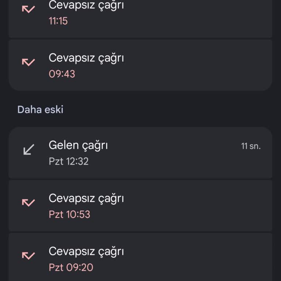Image resolution: width=281 pixels, height=281 pixels.
Task: Click "Cevapsız çağrı" label above Pzt 10:53
Action: click(x=86, y=198)
